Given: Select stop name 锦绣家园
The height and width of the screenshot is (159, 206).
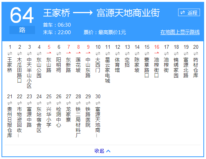Looking at the screenshot, I should click(x=176, y=67).
